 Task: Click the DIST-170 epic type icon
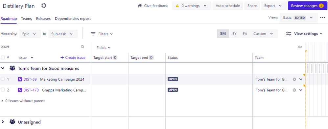point(20,90)
